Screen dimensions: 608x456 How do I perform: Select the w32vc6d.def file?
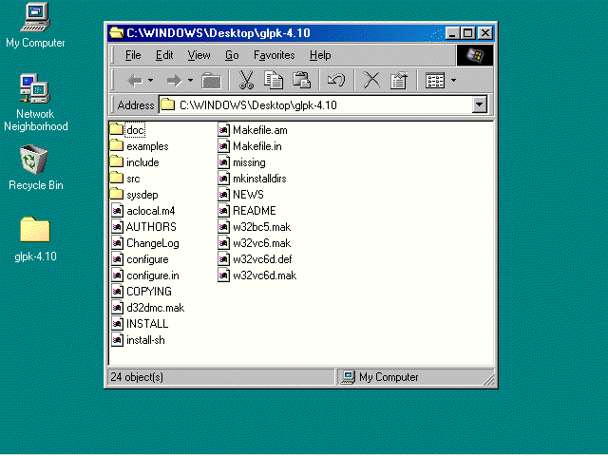click(x=261, y=259)
